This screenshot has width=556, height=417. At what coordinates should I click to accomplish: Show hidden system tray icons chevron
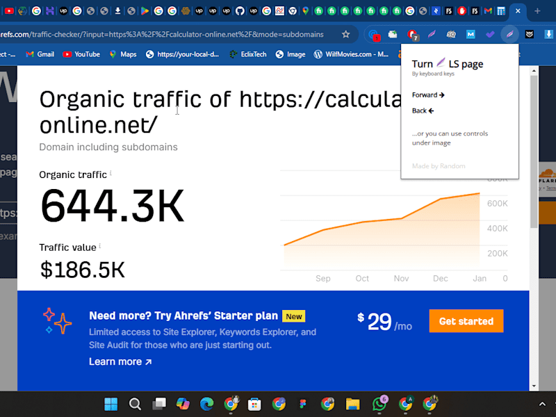(542, 404)
